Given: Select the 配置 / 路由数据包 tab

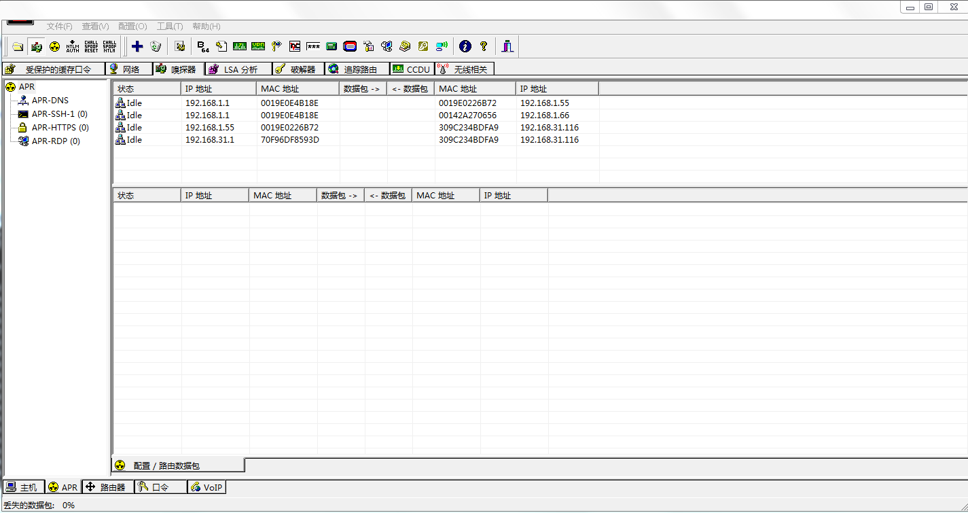Looking at the screenshot, I should point(178,465).
